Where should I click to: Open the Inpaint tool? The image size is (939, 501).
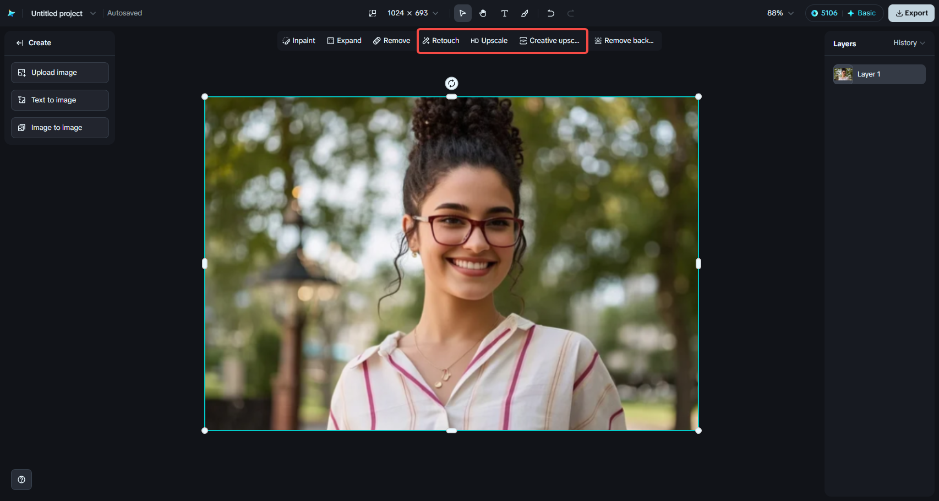click(x=299, y=40)
